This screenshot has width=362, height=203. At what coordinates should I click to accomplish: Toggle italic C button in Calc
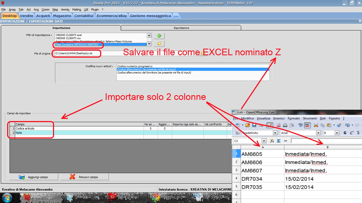(x=352, y=133)
